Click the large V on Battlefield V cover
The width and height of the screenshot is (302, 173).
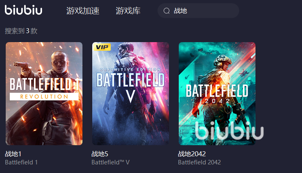point(131,96)
